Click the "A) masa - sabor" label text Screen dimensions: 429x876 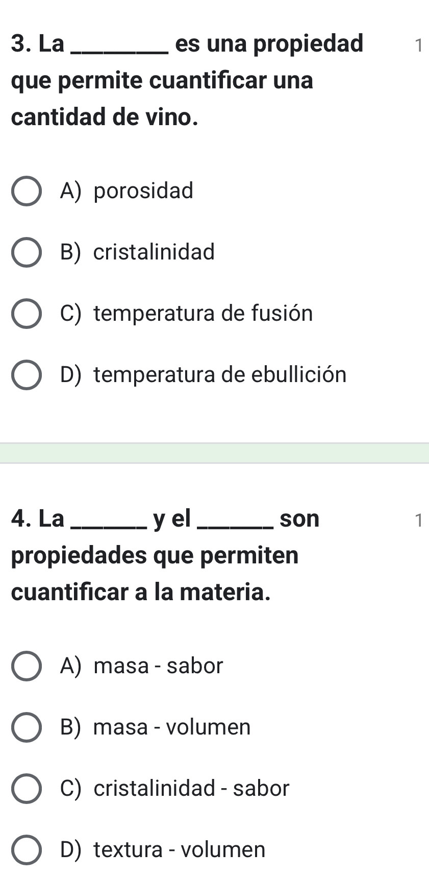pos(141,666)
